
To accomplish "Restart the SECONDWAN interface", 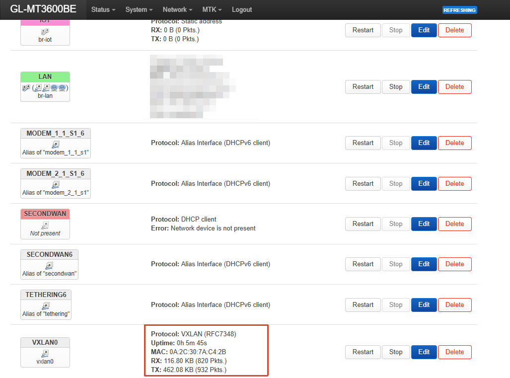I will click(363, 224).
